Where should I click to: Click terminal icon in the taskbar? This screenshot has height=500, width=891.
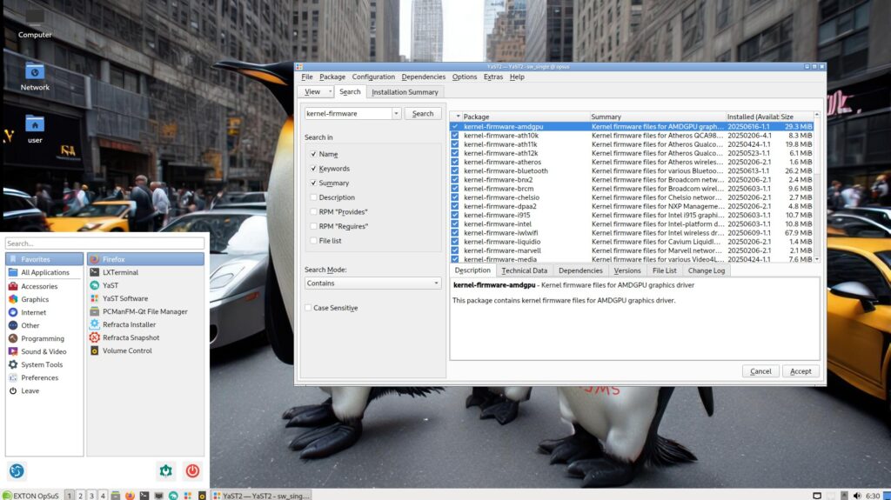144,496
